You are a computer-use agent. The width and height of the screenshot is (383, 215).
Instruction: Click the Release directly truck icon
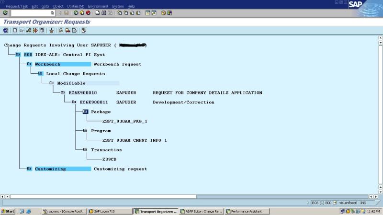(68, 31)
